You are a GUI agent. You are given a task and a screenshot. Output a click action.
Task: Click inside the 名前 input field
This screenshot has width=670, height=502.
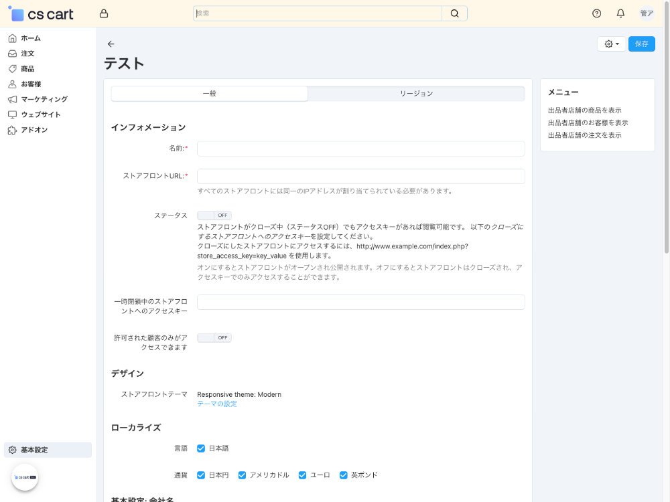(x=360, y=149)
